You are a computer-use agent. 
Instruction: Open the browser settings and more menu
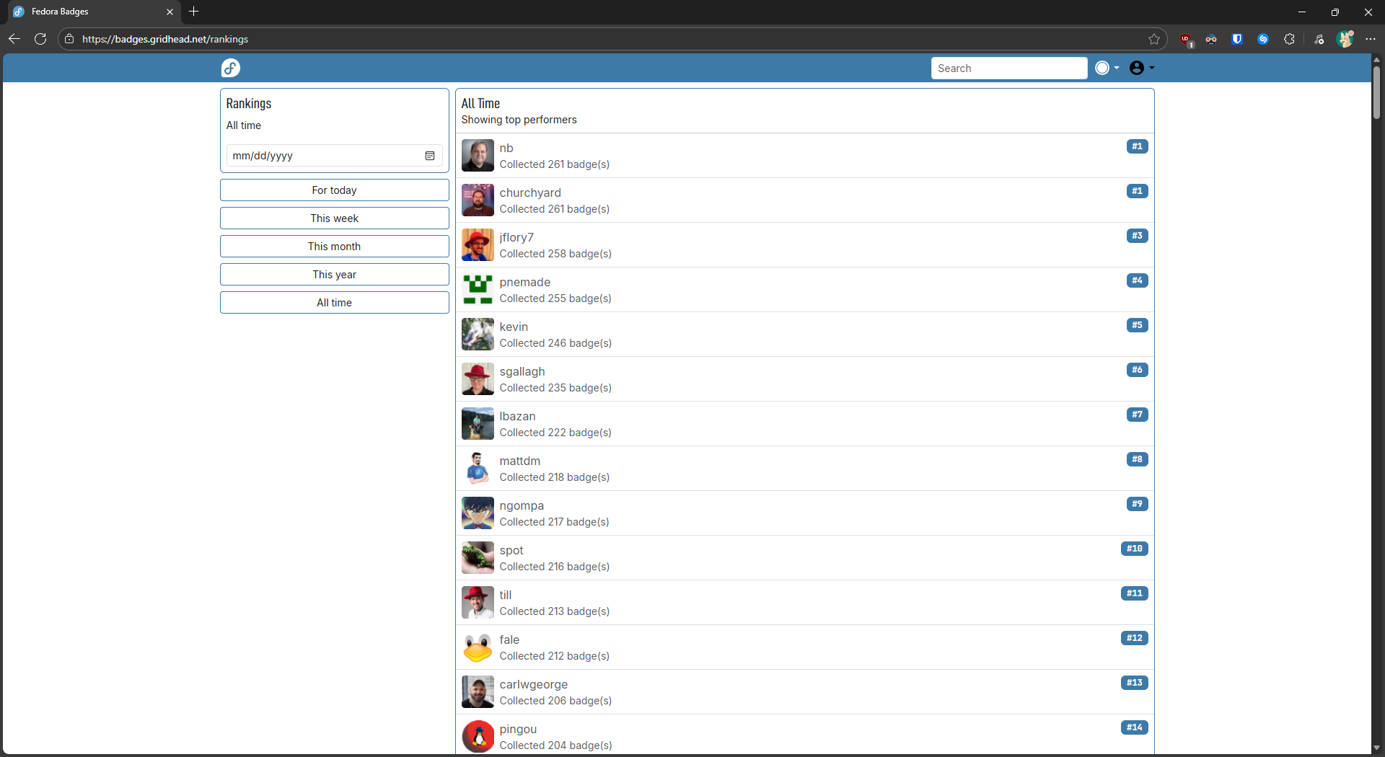1371,39
